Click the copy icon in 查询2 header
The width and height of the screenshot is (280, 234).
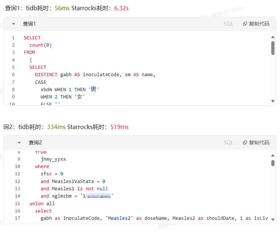tap(245, 143)
